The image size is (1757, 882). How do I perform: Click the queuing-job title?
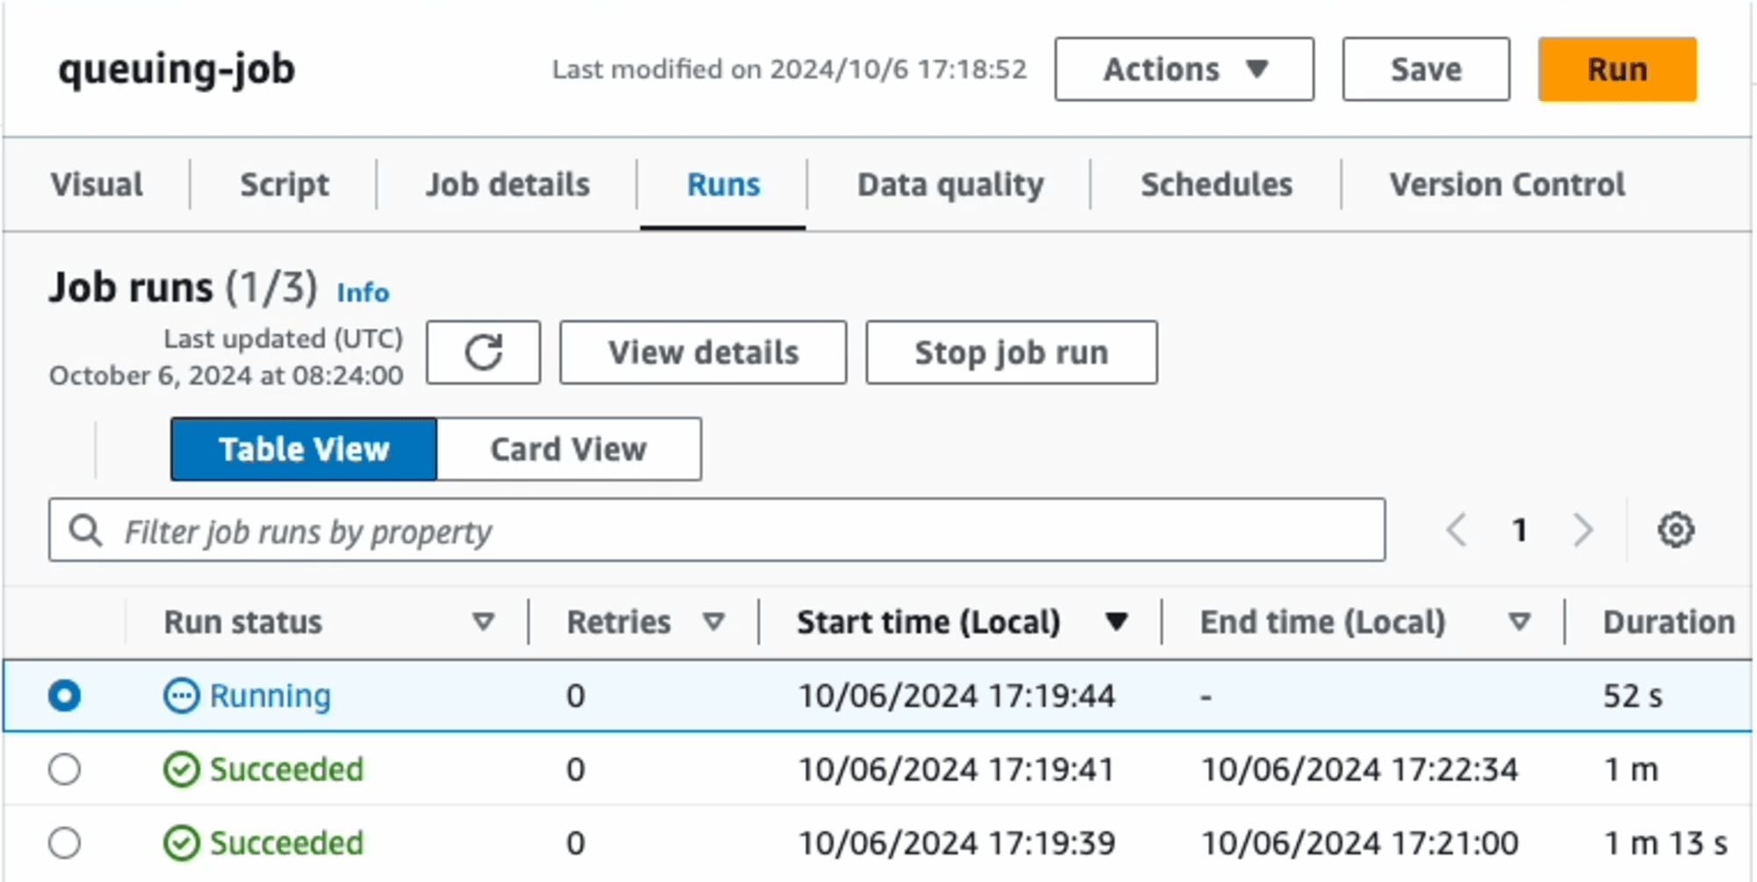click(x=177, y=69)
